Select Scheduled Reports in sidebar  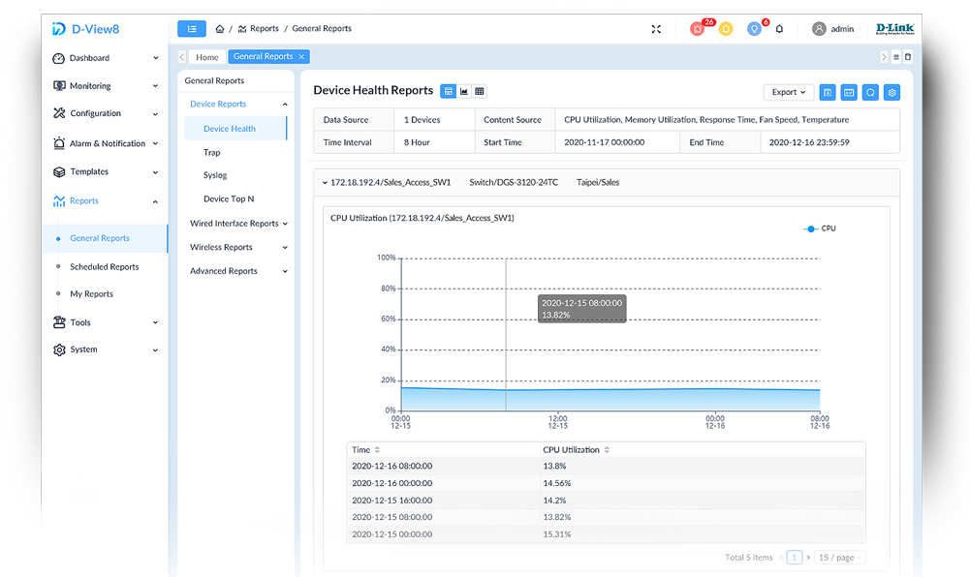(x=104, y=267)
